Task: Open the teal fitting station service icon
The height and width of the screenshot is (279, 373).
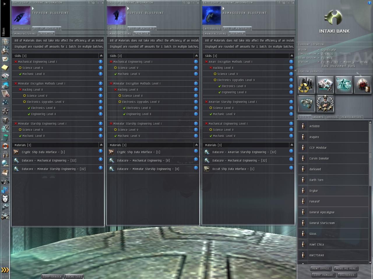Action: [x=344, y=85]
